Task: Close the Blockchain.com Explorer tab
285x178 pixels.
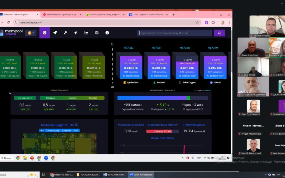Action: tap(81, 15)
